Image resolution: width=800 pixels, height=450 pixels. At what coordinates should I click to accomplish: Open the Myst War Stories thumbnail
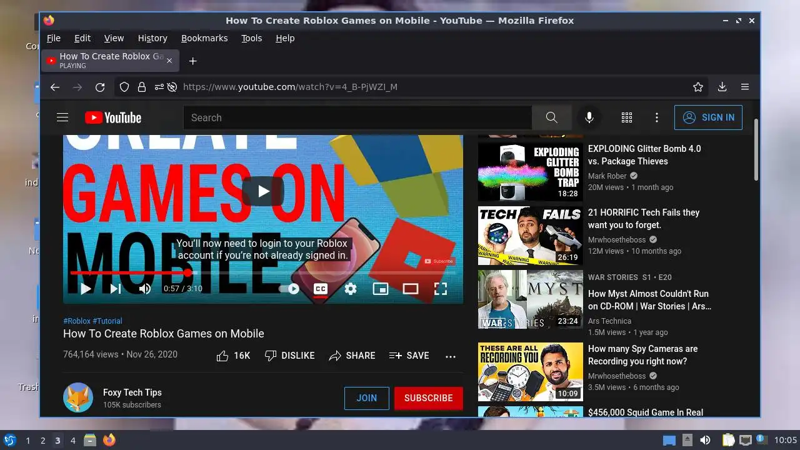tap(531, 299)
